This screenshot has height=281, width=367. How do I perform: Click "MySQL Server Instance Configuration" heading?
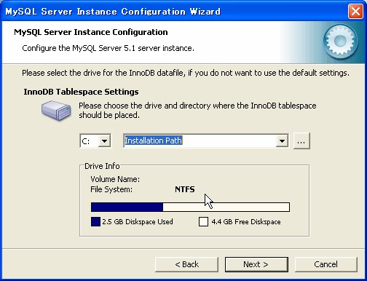click(x=91, y=32)
